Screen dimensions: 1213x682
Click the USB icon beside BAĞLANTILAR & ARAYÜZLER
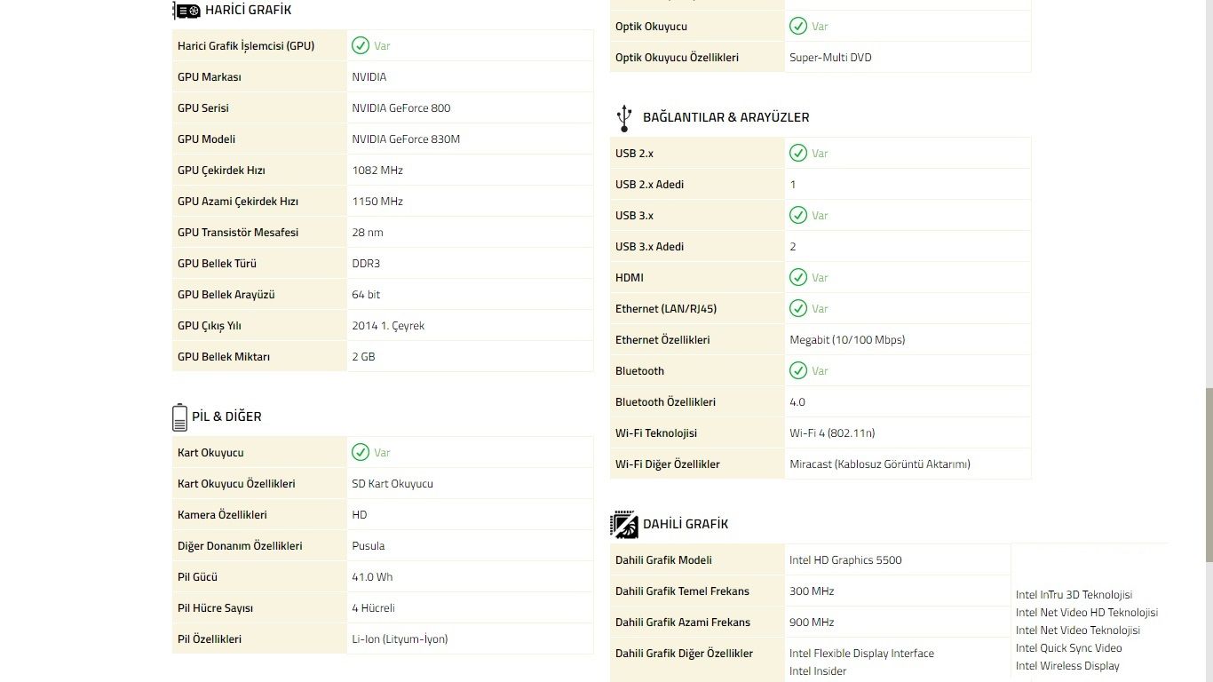[624, 117]
